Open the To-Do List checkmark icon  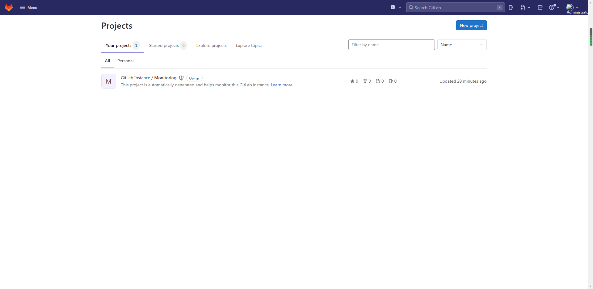(x=540, y=7)
